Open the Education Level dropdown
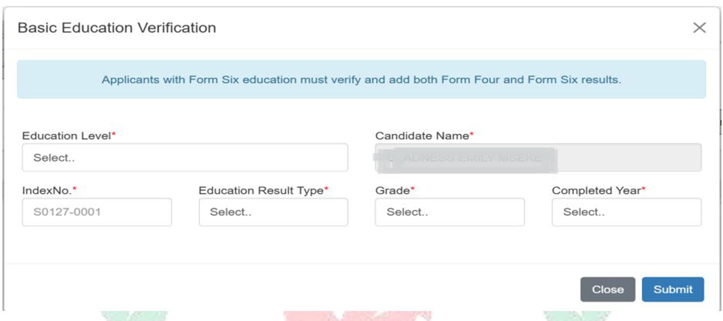Image resolution: width=723 pixels, height=321 pixels. [185, 157]
